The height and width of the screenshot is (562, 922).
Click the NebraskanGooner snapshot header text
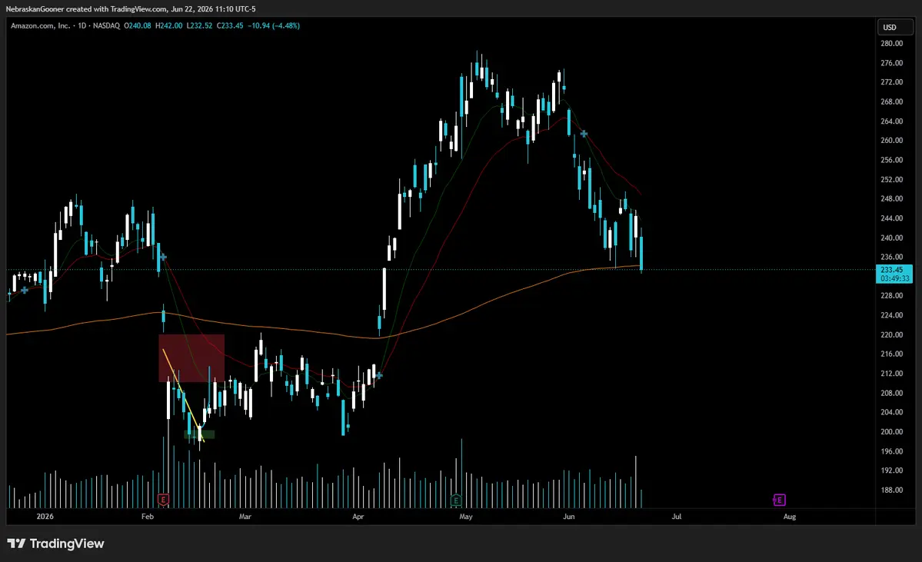[131, 8]
